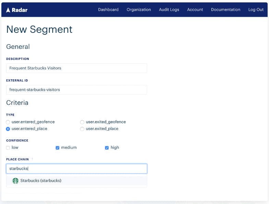
Task: Choose user.exited_place event type
Action: click(82, 129)
